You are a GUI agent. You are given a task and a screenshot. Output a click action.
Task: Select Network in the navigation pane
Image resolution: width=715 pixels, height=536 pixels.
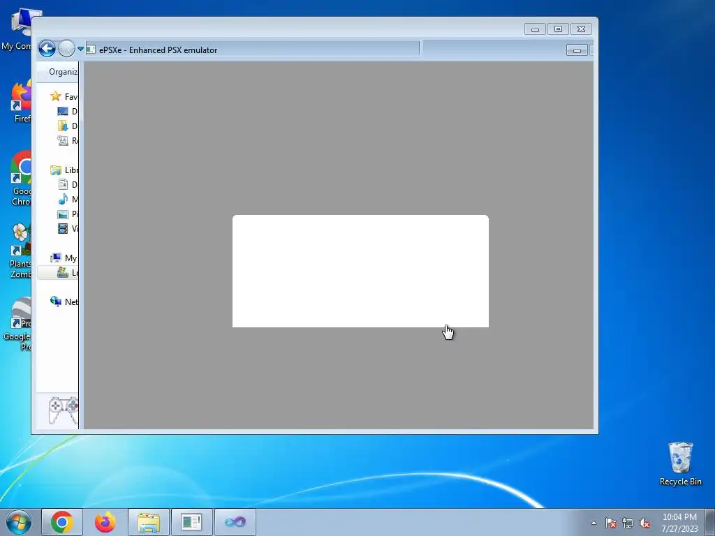coord(64,301)
